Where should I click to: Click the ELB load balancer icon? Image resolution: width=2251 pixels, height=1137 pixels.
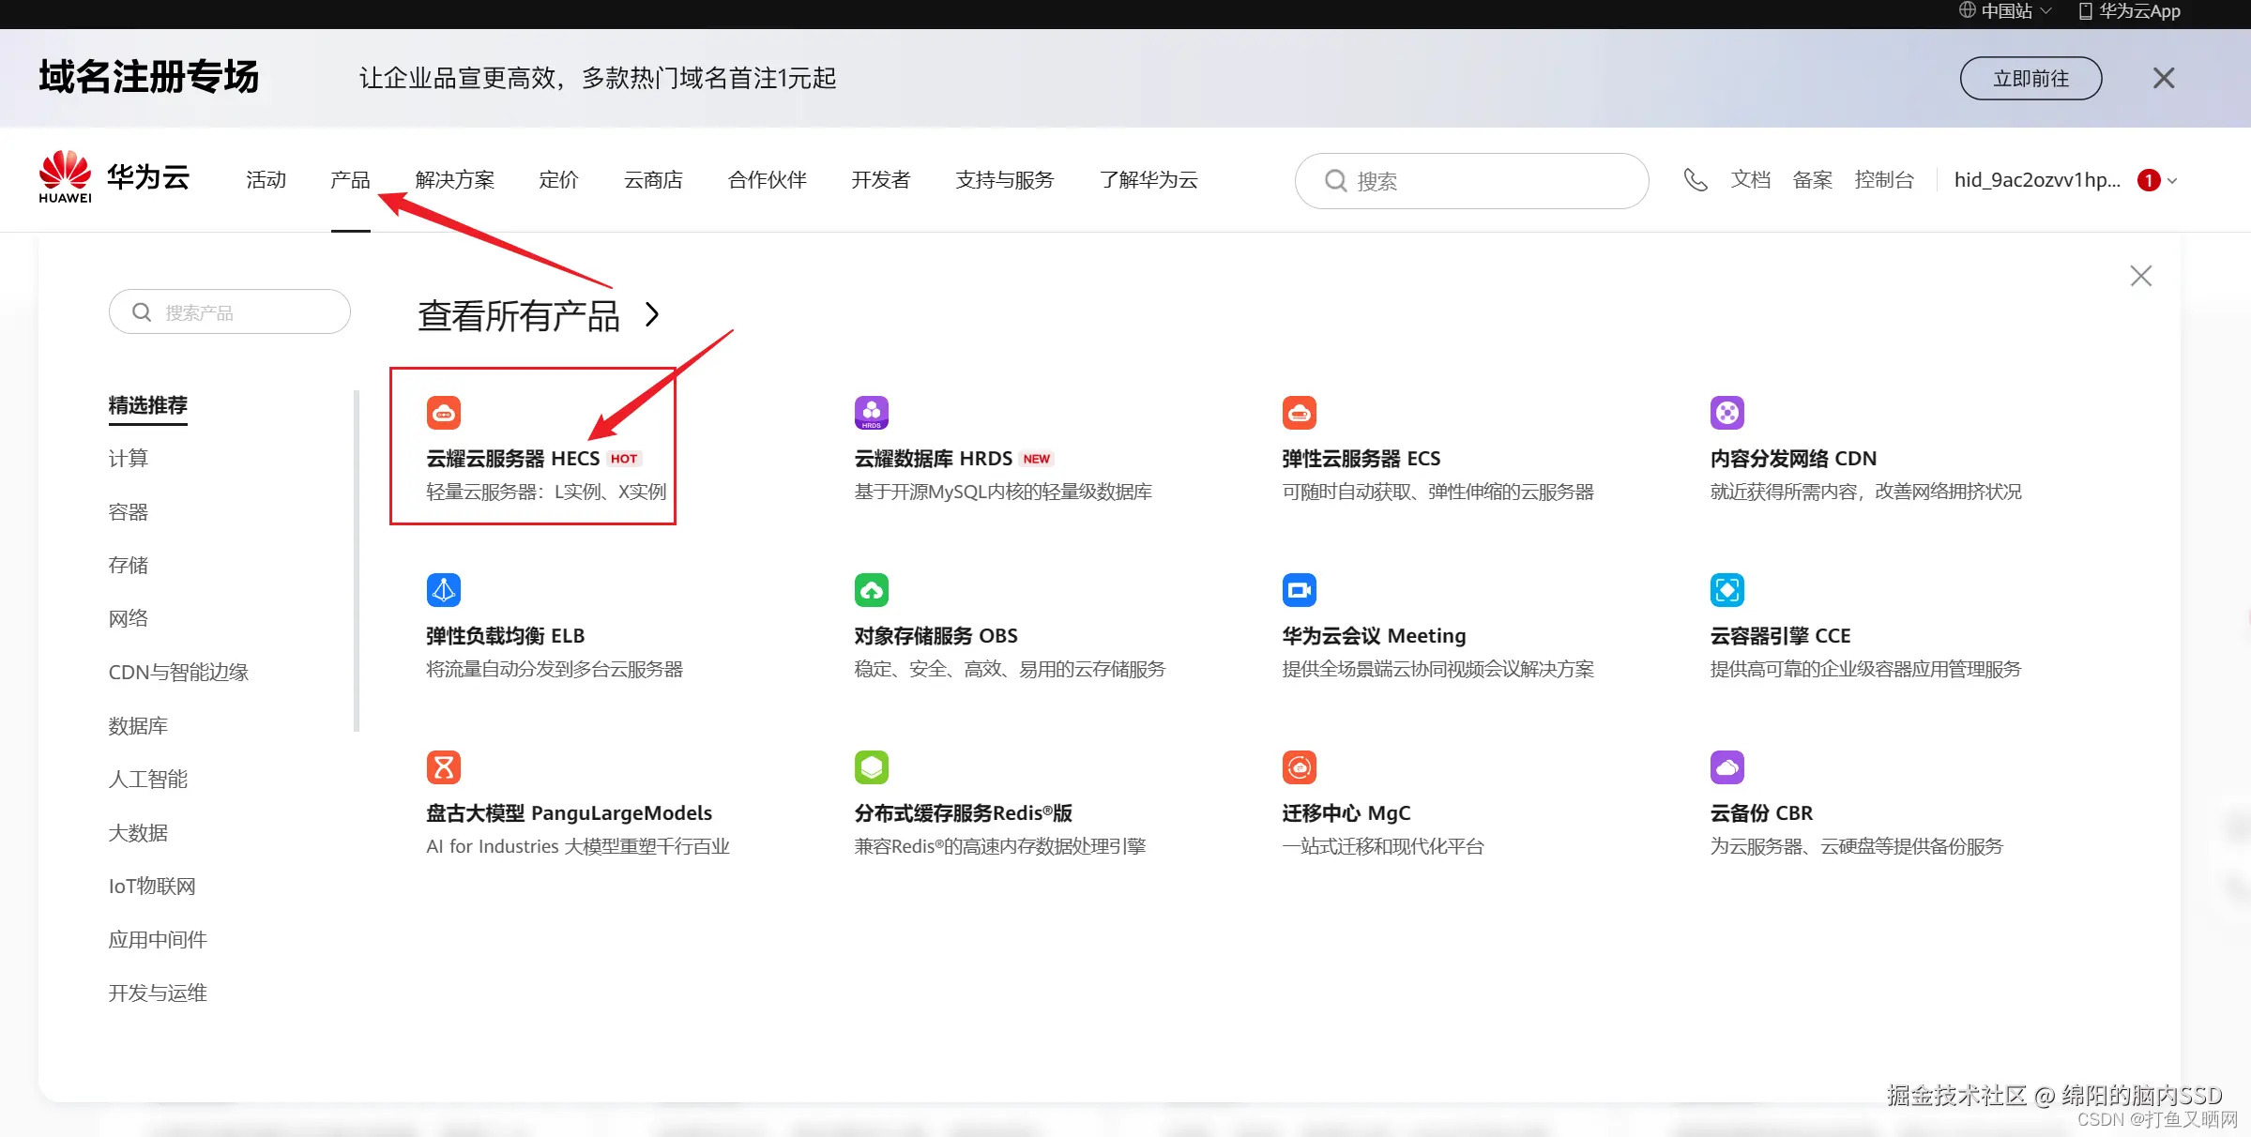click(x=444, y=590)
